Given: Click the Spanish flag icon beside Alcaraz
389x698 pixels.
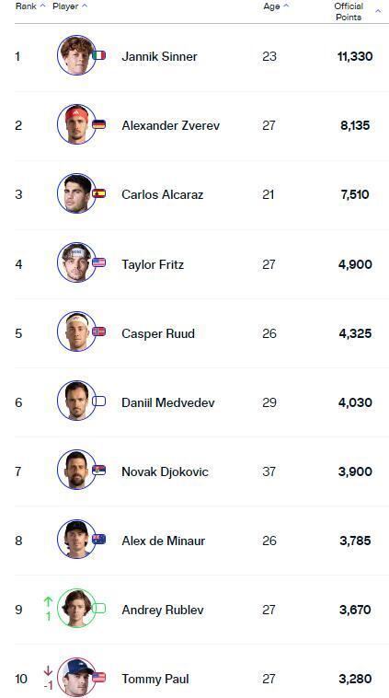Looking at the screenshot, I should 98,193.
